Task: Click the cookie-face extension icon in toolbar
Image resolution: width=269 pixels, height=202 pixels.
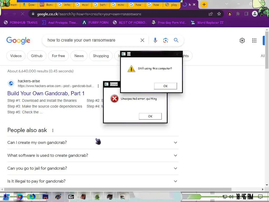Action: click(x=230, y=14)
